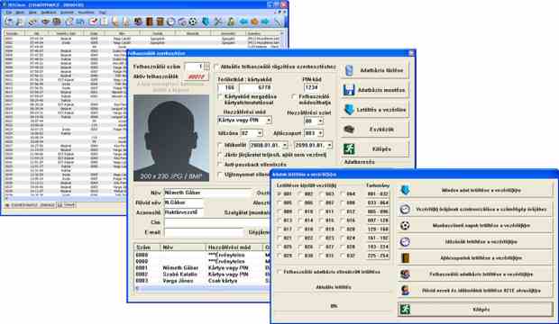Open second menu in main window menu bar
This screenshot has width=559, height=324.
coord(20,13)
